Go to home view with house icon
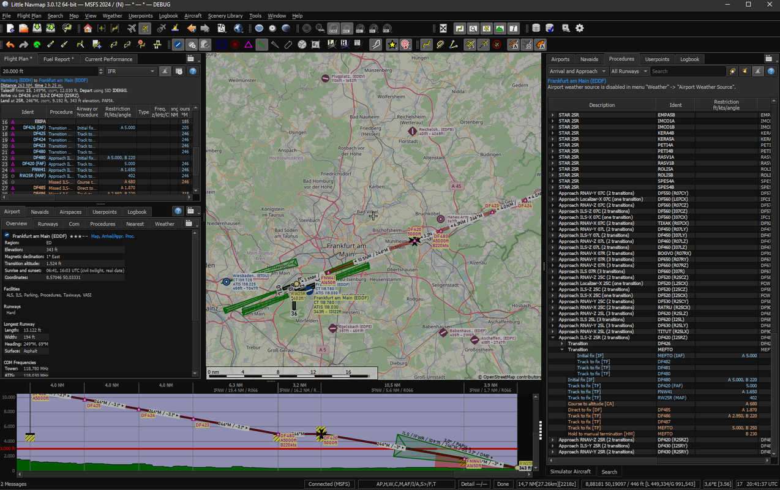The height and width of the screenshot is (490, 780). (x=88, y=28)
